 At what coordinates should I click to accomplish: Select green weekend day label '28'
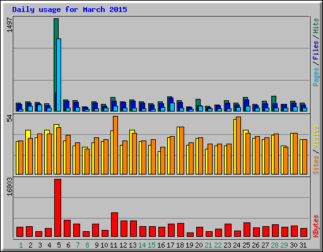pos(274,245)
